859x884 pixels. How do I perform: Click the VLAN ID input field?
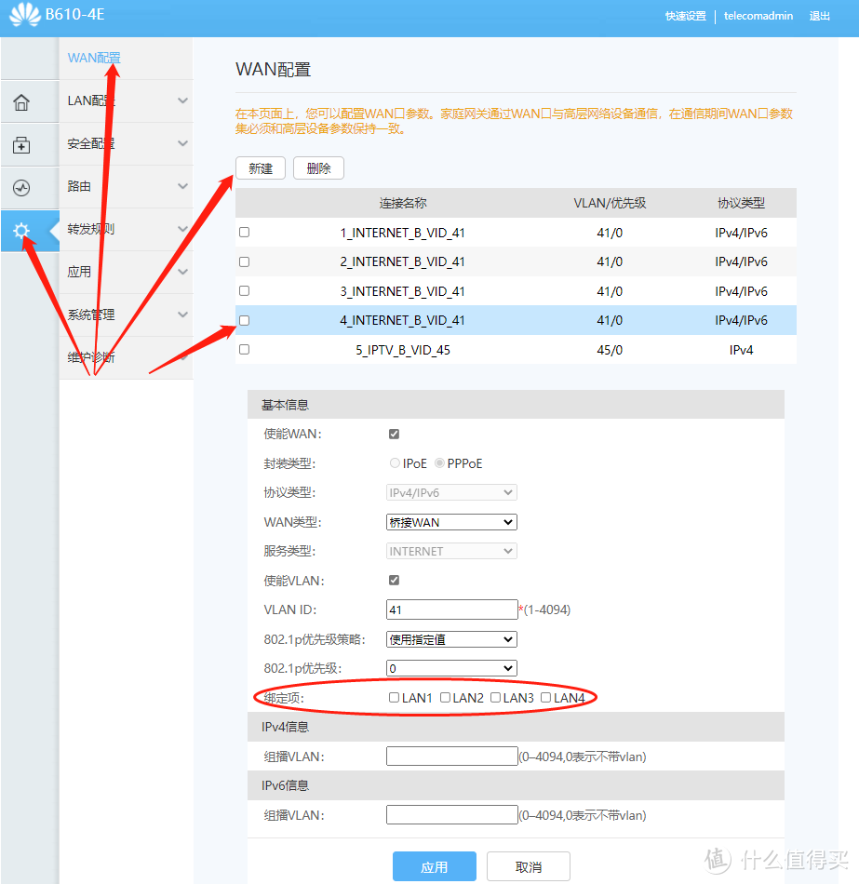tap(451, 609)
